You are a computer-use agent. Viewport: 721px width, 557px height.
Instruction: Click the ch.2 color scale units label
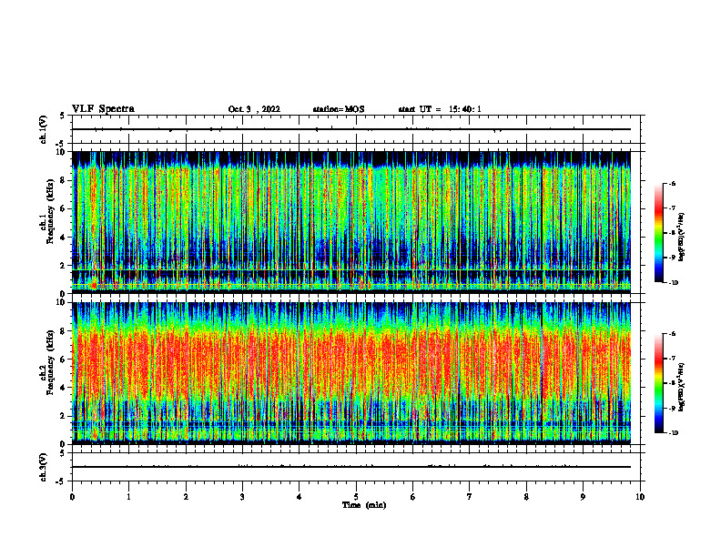(682, 387)
